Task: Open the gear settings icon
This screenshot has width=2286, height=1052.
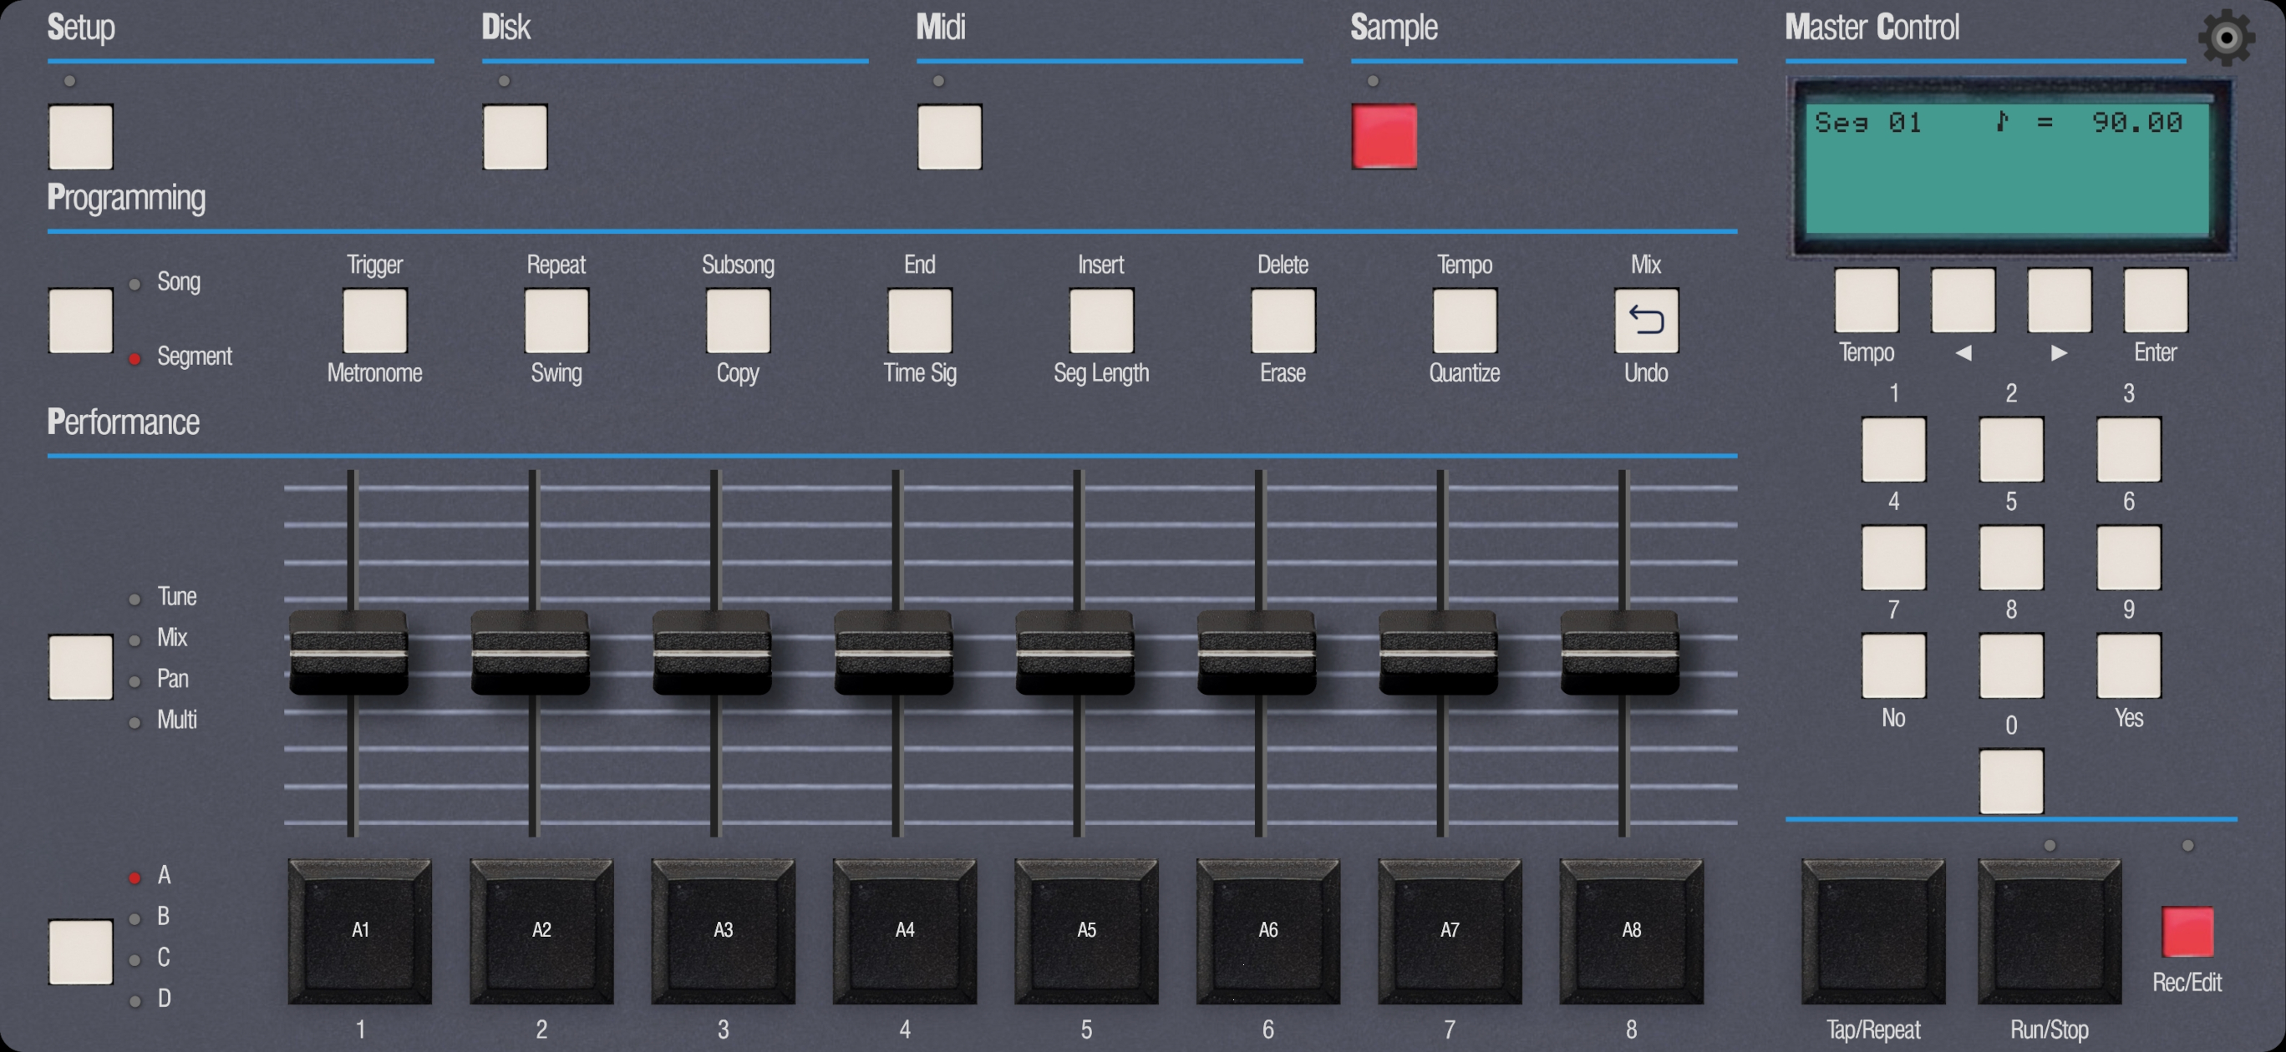Action: (2226, 38)
